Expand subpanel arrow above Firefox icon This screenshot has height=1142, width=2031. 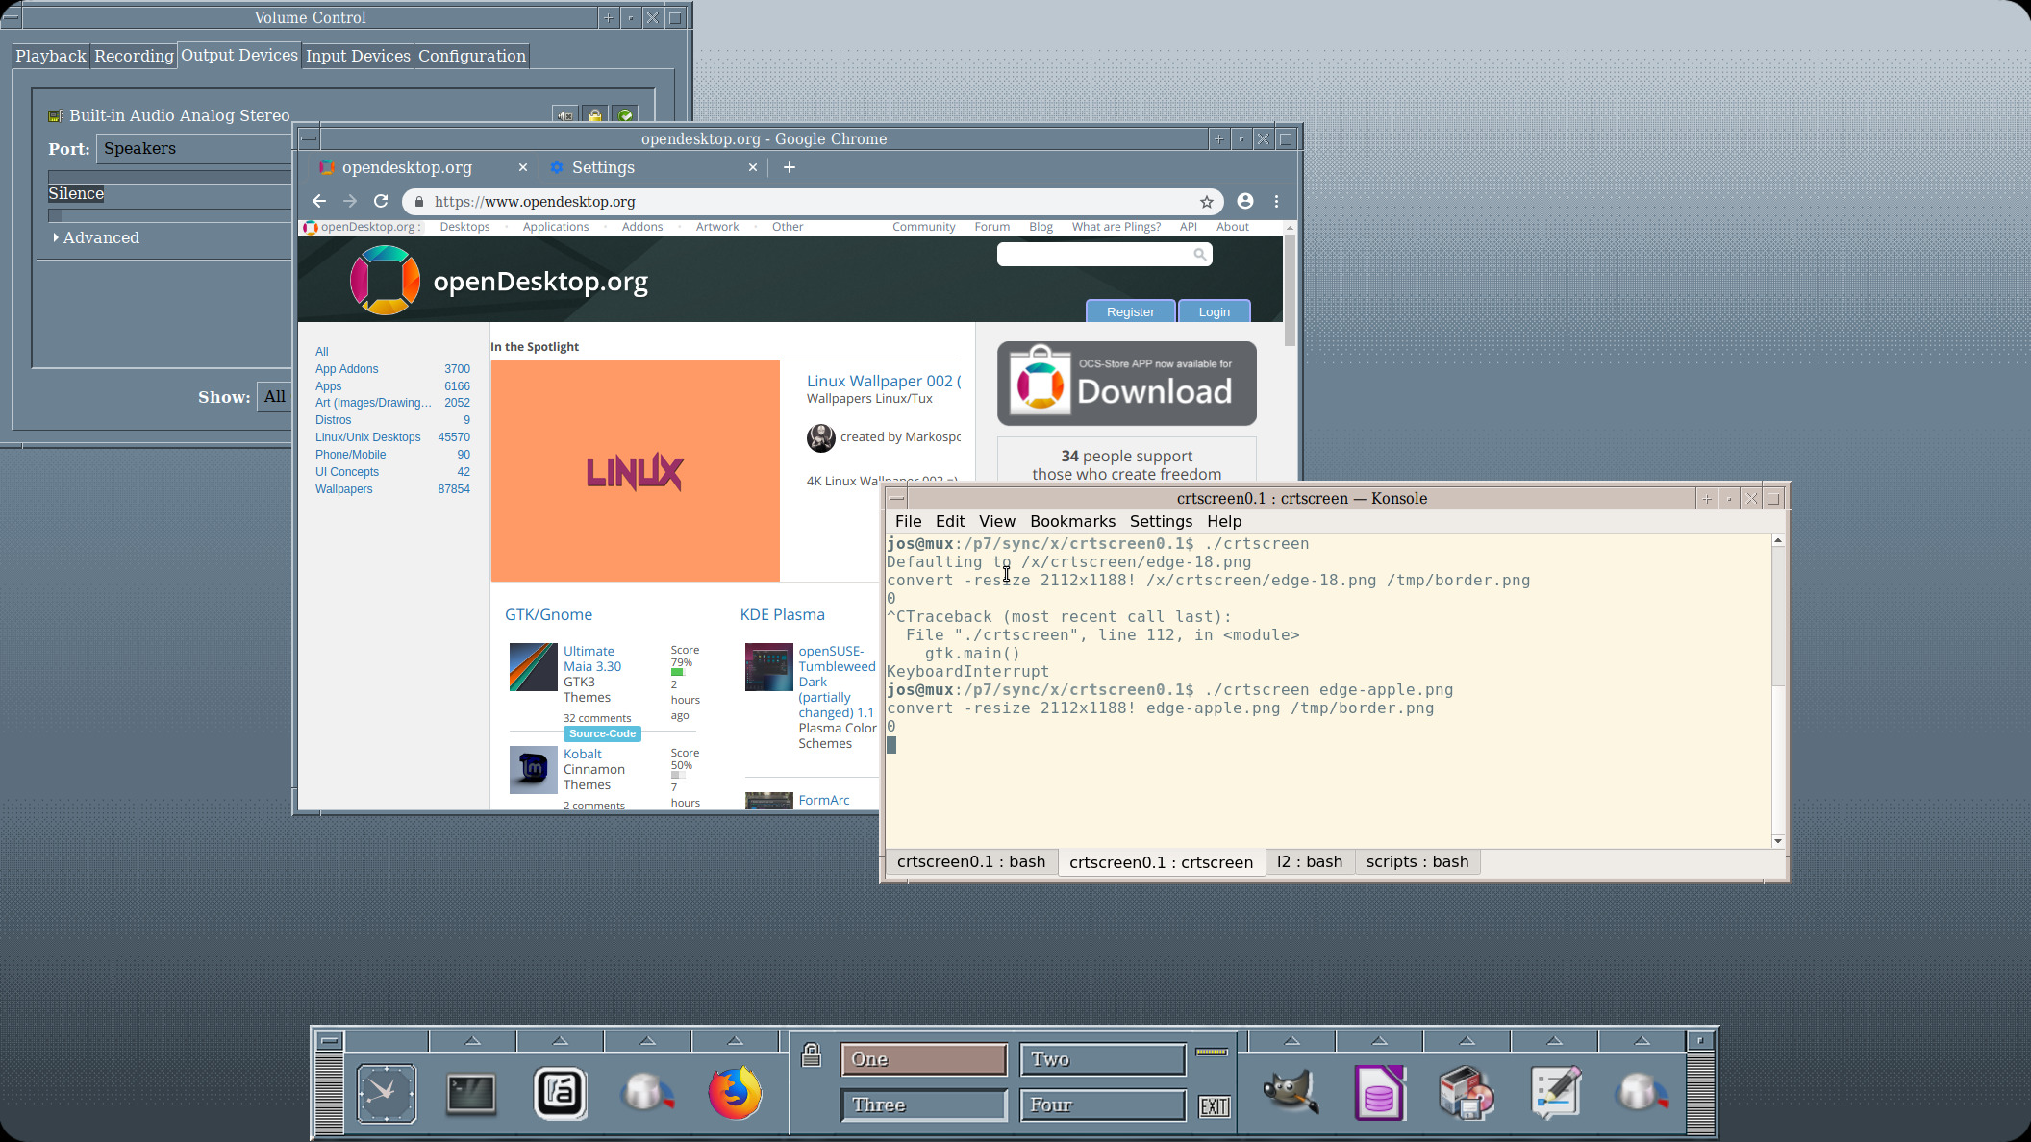pyautogui.click(x=735, y=1041)
